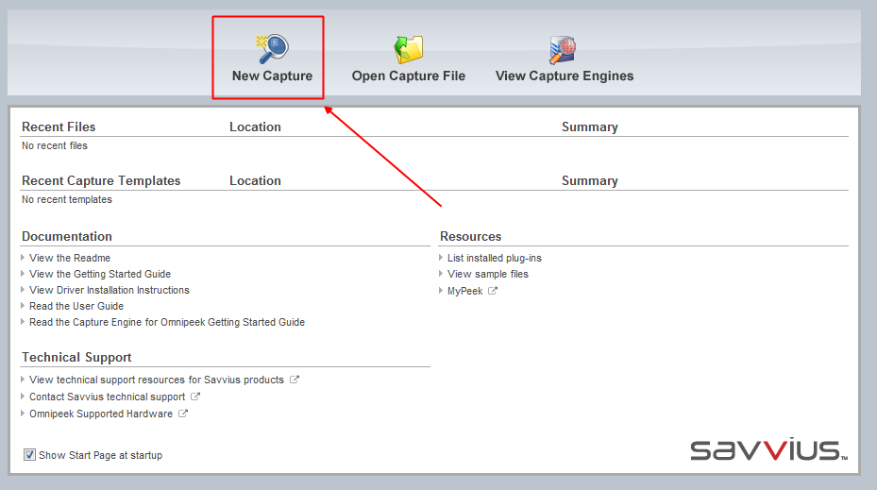Click external icon beside Omnipeek Supported Hardware
Image resolution: width=877 pixels, height=490 pixels.
183,414
